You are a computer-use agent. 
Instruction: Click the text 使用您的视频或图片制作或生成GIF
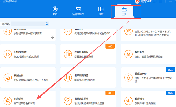point(92,33)
